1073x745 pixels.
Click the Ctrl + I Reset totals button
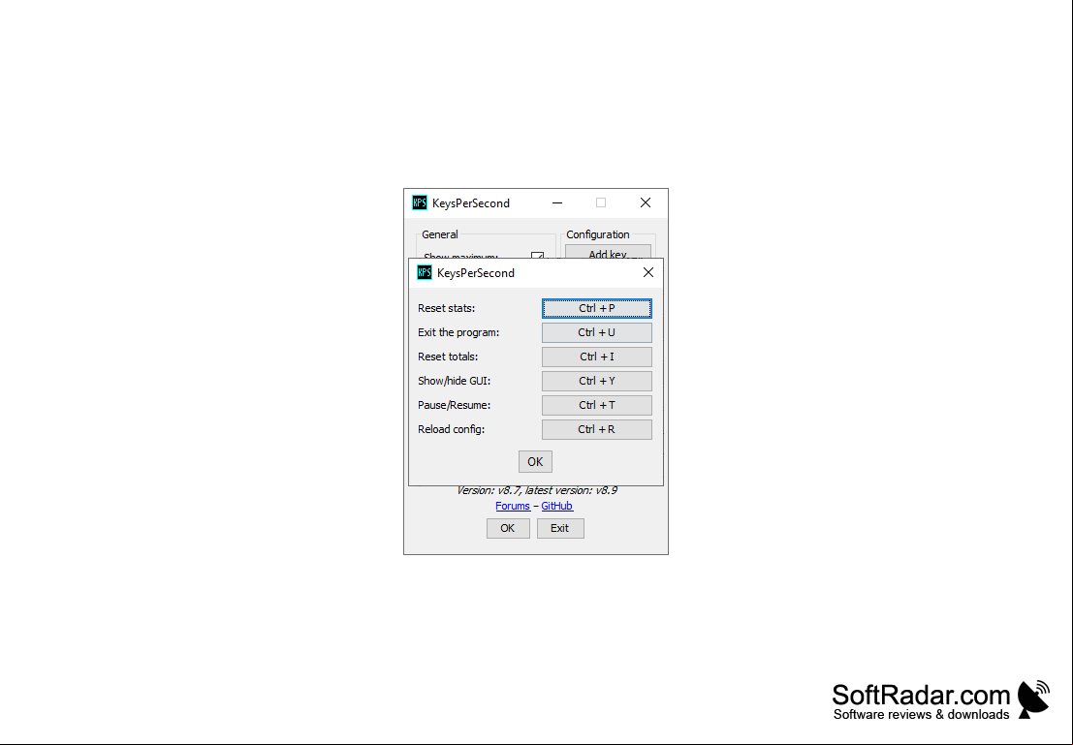(x=597, y=357)
